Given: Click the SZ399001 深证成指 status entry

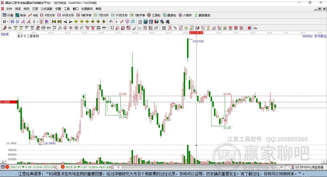Looking at the screenshot, I should pyautogui.click(x=309, y=167).
